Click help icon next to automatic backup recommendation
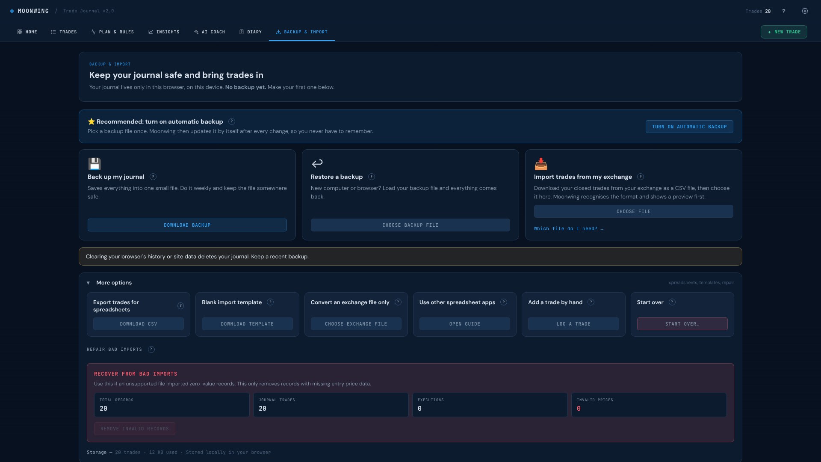Viewport: 821px width, 462px height. click(x=232, y=121)
